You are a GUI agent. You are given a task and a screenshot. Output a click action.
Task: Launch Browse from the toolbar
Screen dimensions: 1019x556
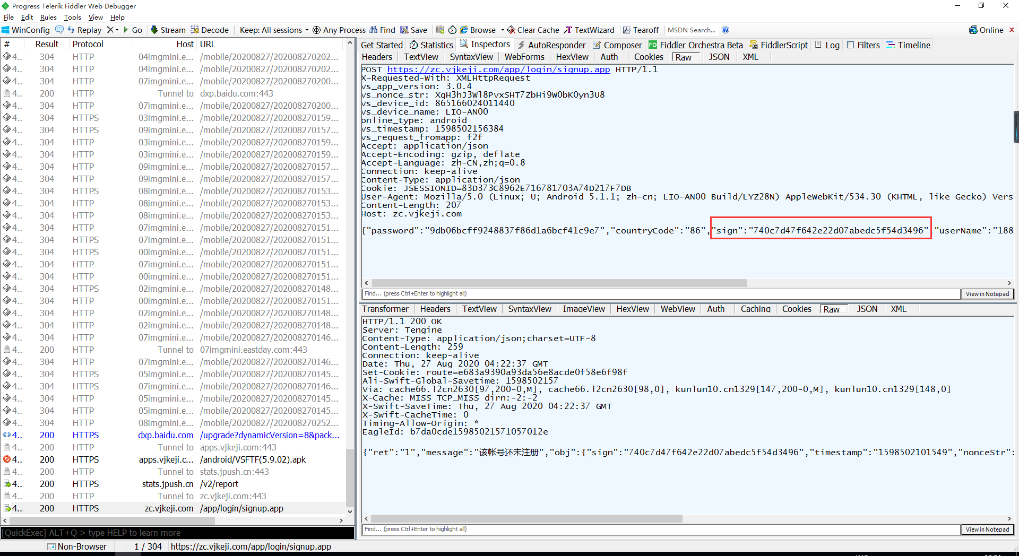click(x=478, y=30)
